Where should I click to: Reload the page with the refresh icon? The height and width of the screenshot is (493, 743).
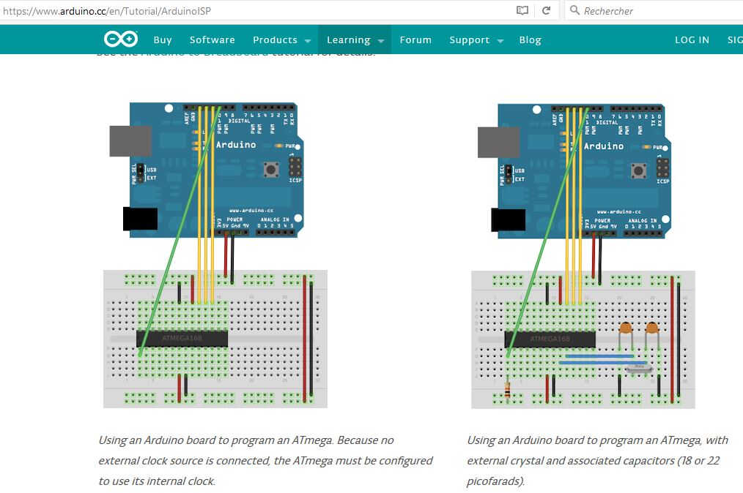click(547, 10)
